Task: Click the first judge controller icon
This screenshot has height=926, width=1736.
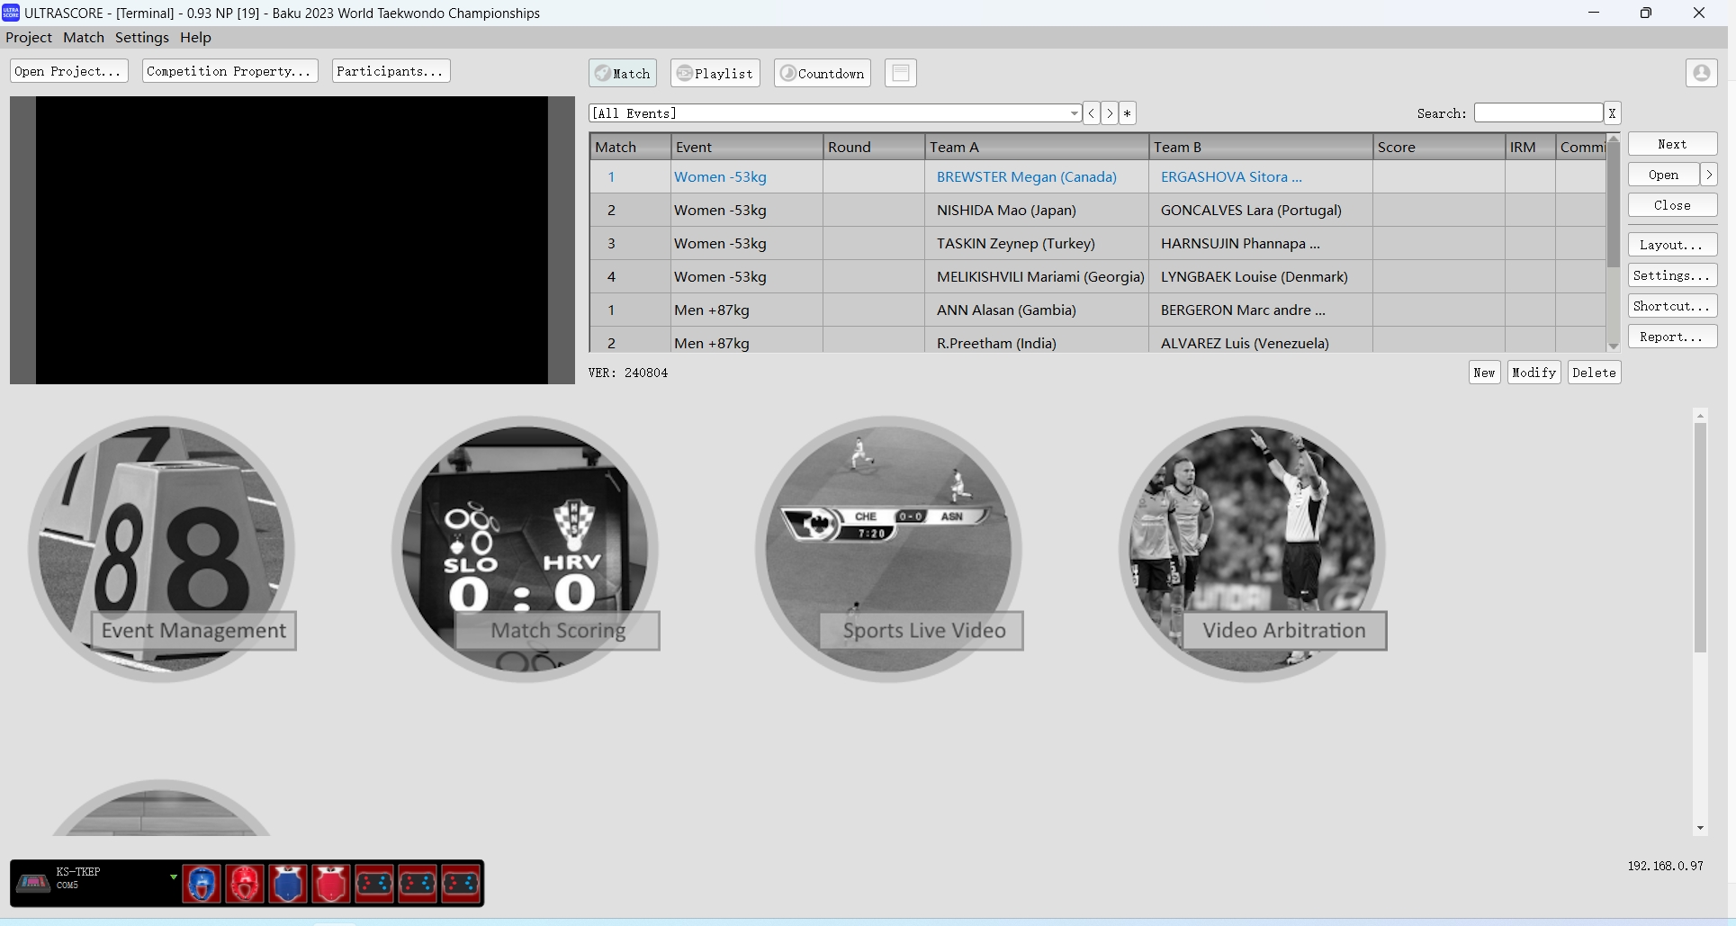Action: pyautogui.click(x=374, y=884)
